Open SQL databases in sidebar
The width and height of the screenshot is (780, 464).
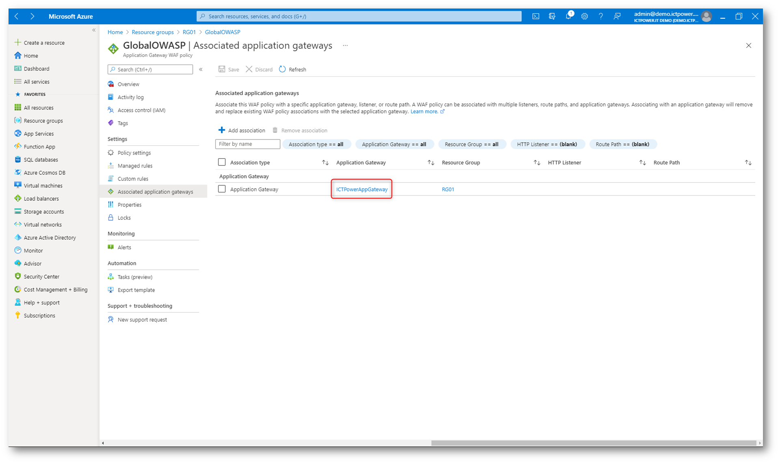40,159
